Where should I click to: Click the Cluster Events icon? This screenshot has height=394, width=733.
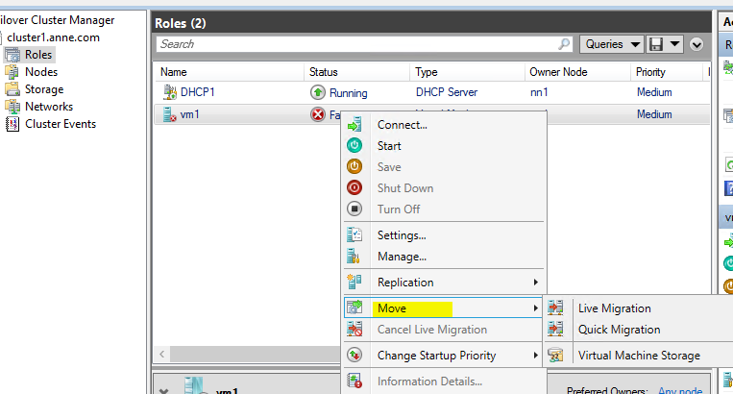point(12,124)
